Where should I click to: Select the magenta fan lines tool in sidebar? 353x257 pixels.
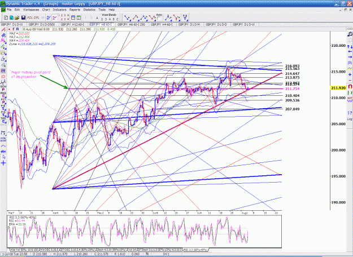tap(3, 41)
